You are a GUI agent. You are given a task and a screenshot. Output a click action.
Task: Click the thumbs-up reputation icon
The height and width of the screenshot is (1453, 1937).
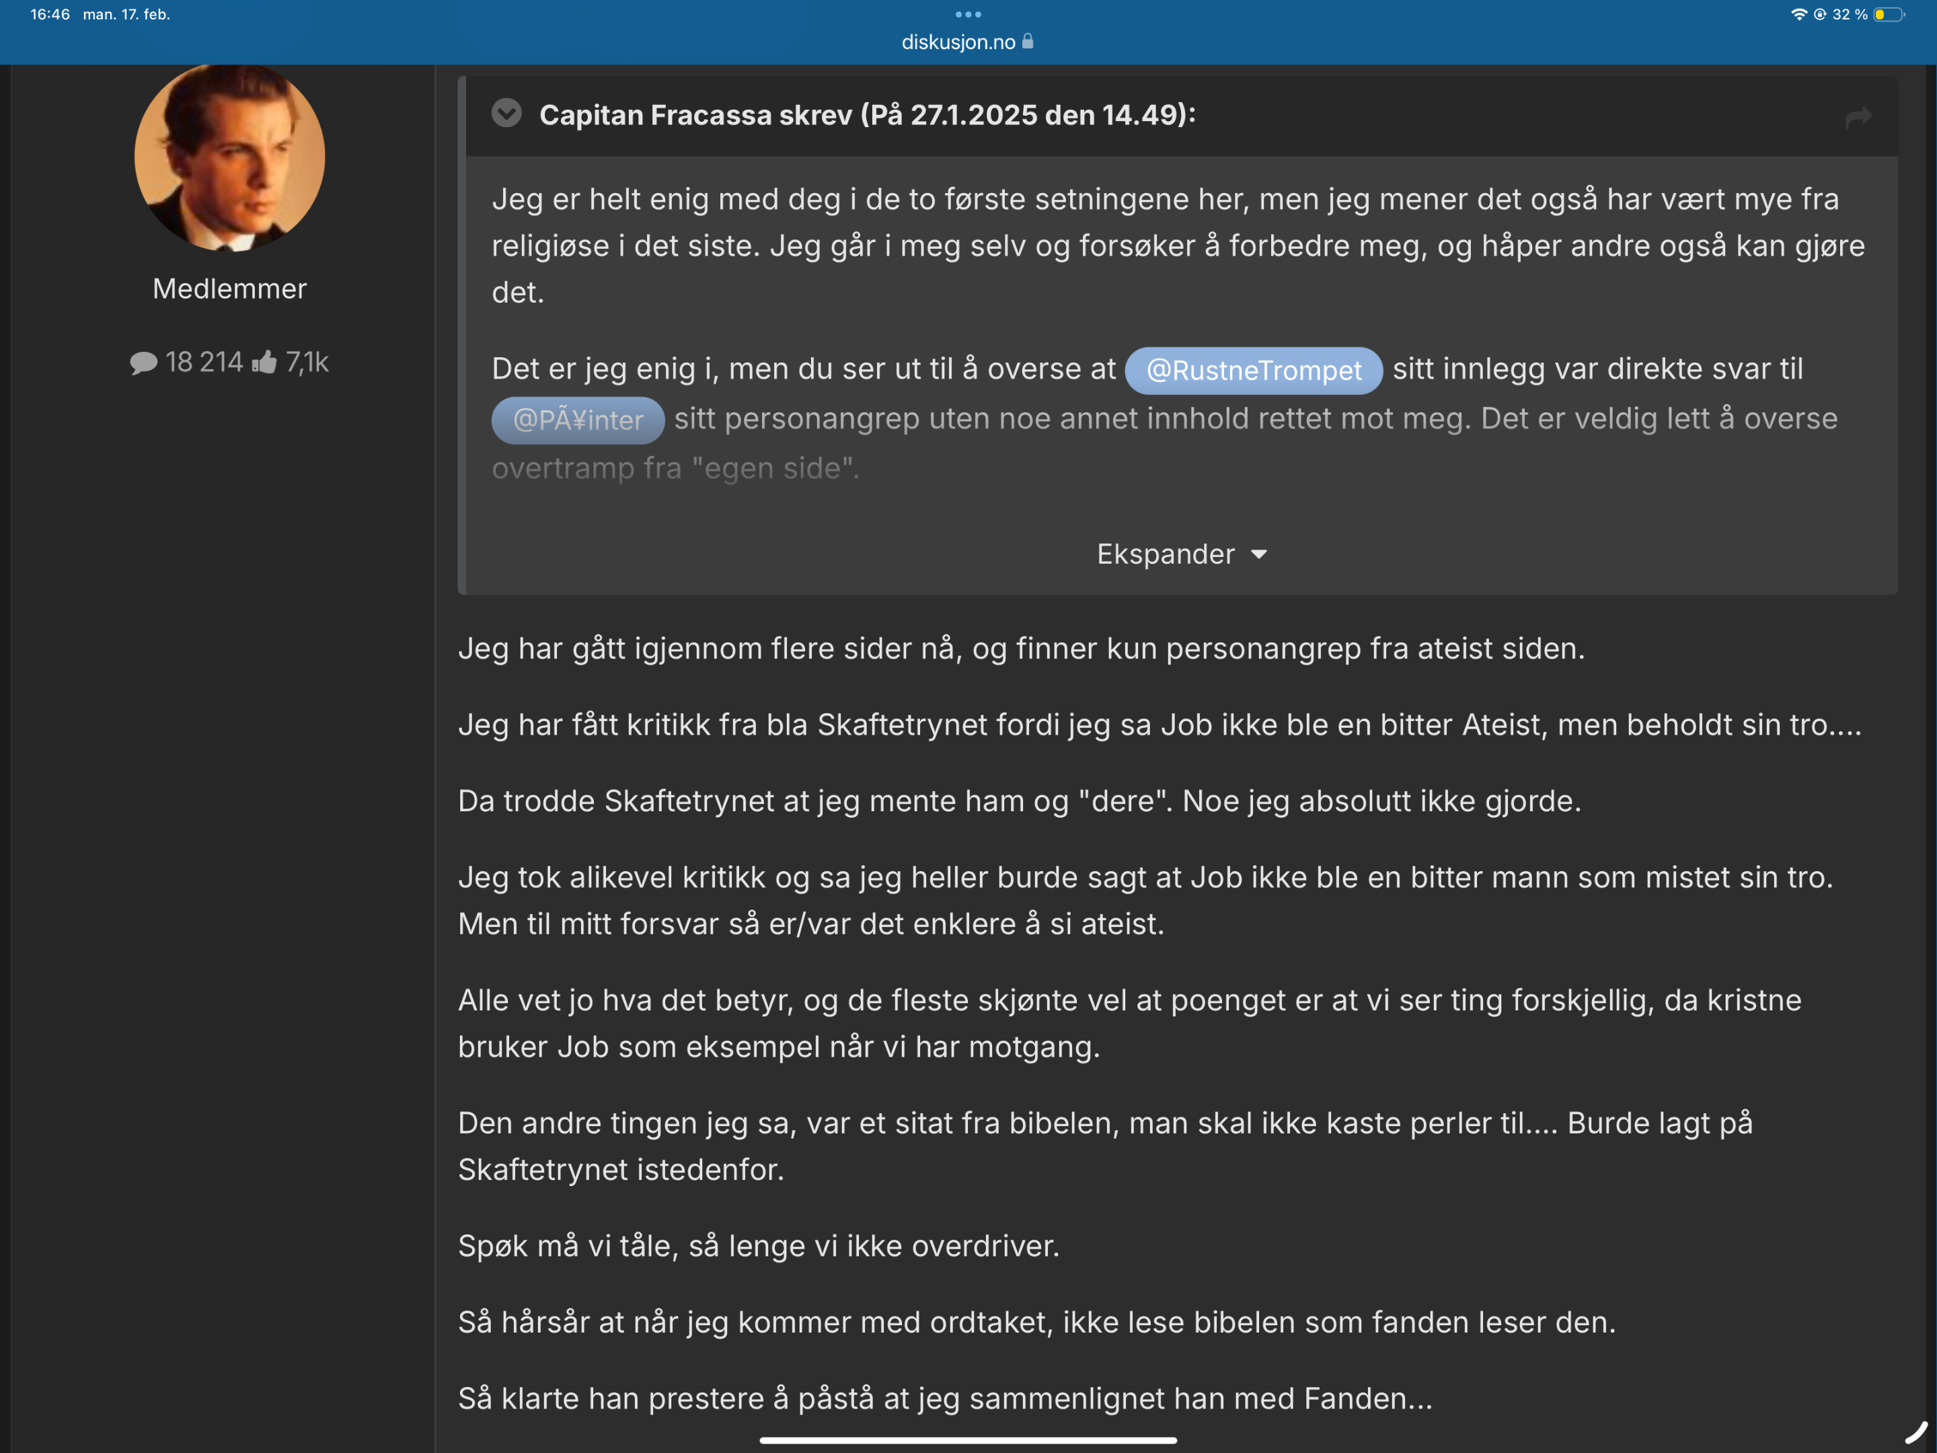click(x=264, y=362)
